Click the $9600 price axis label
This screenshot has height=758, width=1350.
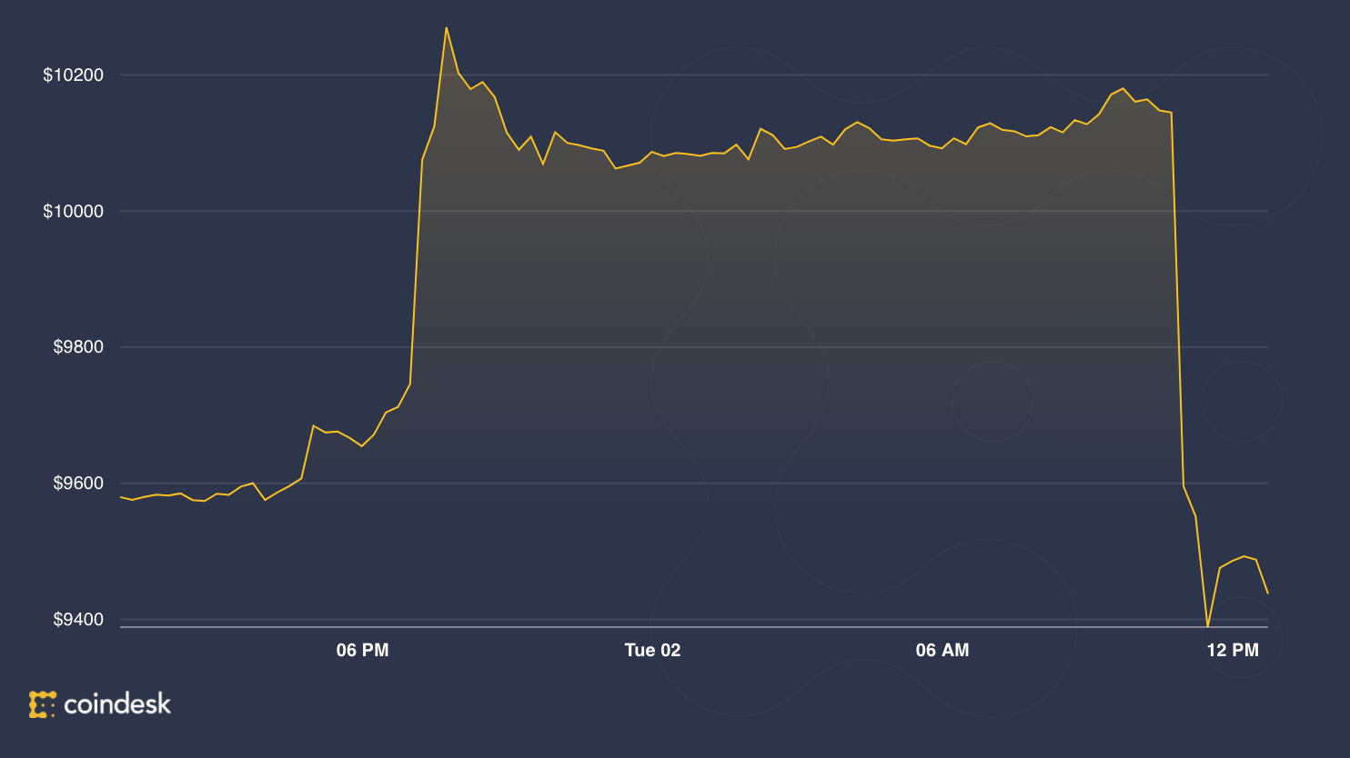pyautogui.click(x=78, y=484)
